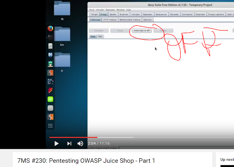234x167 pixels.
Task: Open the HTTP history sub-tab
Action: point(110,20)
